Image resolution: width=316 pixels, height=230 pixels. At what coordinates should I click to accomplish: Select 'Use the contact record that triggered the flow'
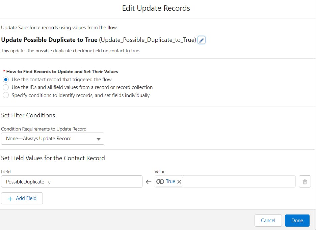pyautogui.click(x=6, y=80)
